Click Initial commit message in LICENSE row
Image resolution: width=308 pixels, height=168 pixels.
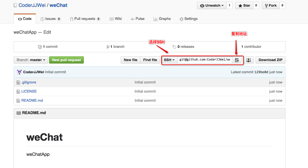pos(145,91)
